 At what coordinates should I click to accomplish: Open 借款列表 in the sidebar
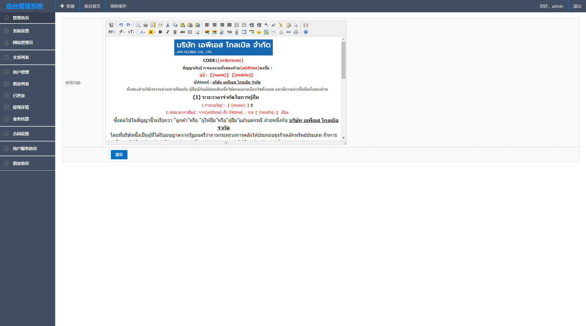pos(21,84)
